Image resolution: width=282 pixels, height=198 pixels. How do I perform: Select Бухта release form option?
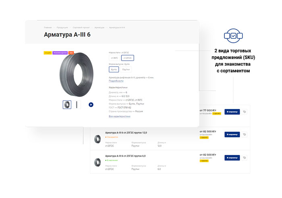click(x=114, y=69)
